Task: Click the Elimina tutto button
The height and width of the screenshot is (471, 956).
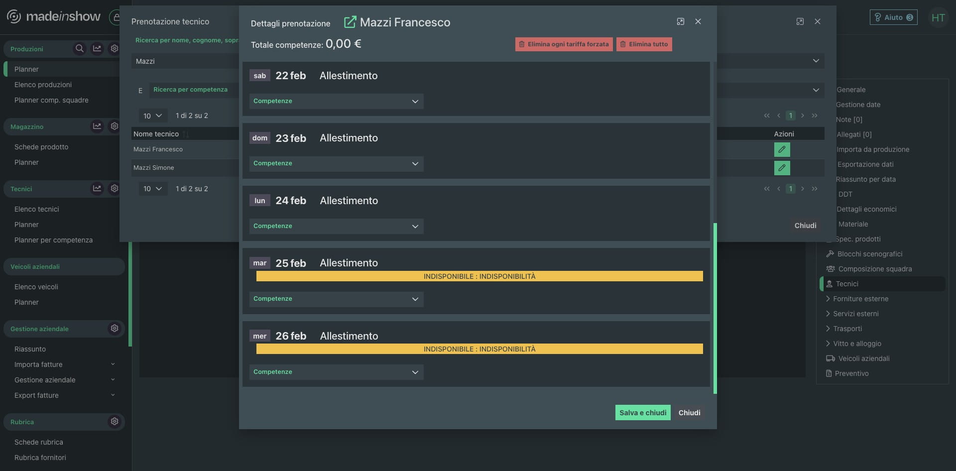Action: (644, 44)
